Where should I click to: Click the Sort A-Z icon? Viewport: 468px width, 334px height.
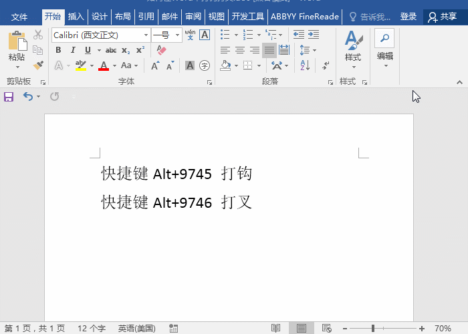(305, 65)
